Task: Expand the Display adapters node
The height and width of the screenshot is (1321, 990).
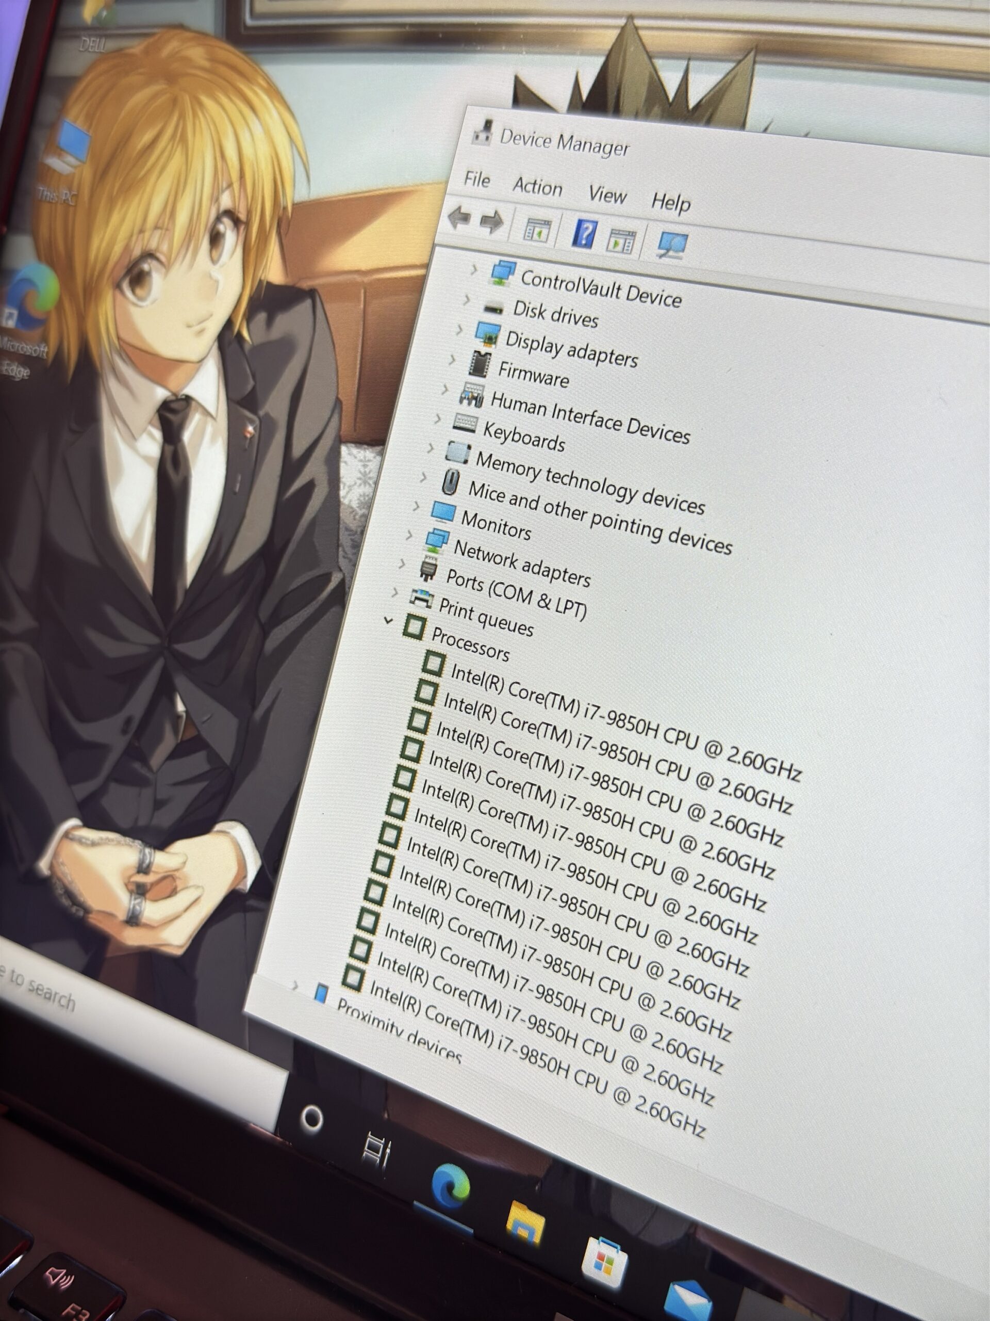Action: click(x=459, y=330)
